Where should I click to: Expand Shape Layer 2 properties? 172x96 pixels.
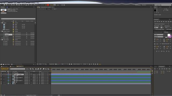tap(7, 78)
